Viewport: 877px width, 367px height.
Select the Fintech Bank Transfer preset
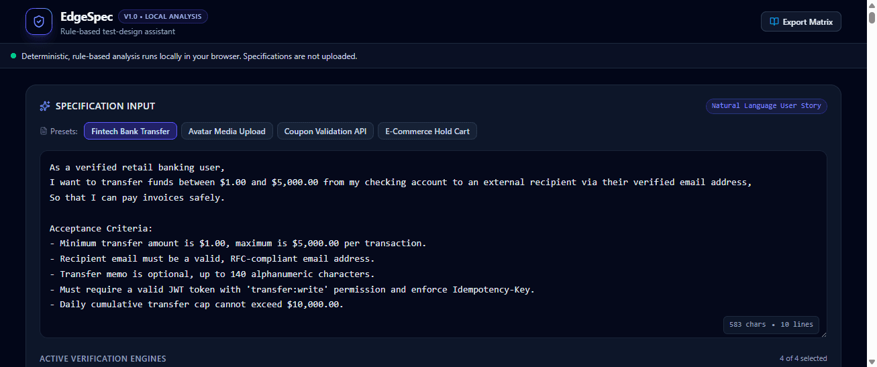click(x=130, y=131)
